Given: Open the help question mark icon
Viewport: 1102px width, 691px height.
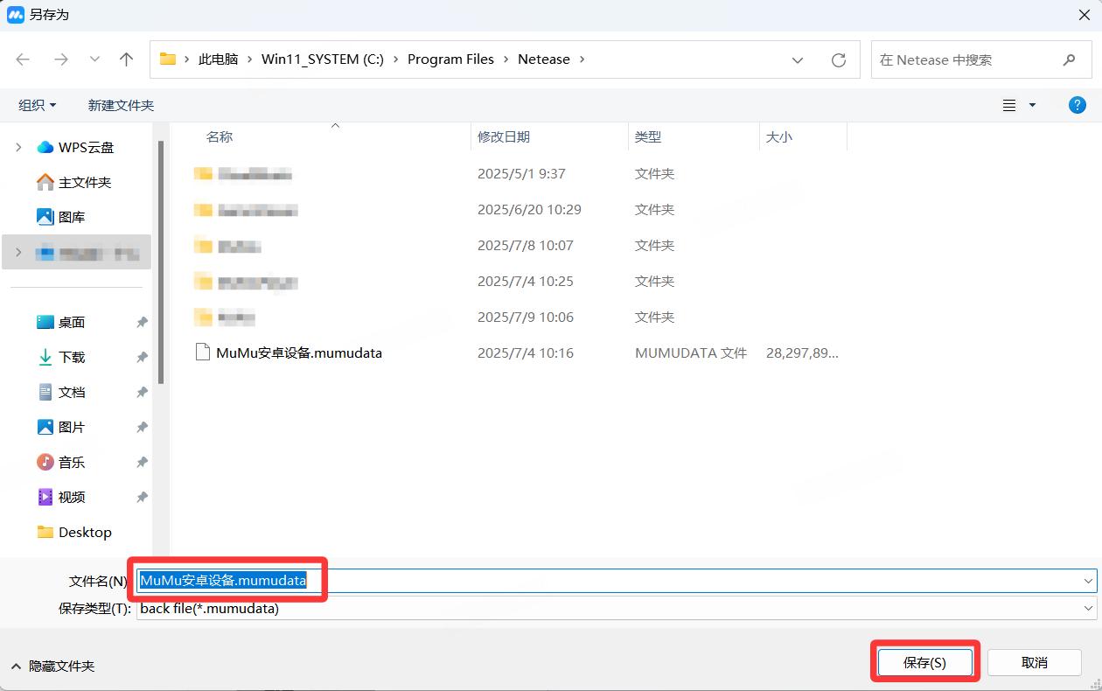Looking at the screenshot, I should [1078, 105].
